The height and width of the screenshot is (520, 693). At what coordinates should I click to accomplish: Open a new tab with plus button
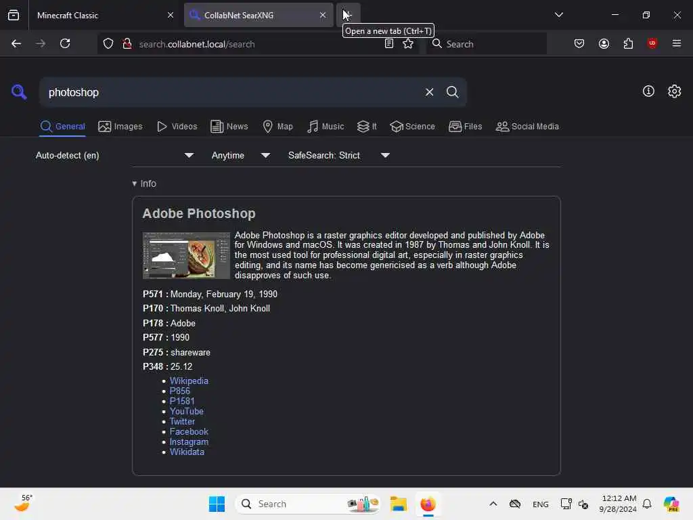pos(349,15)
